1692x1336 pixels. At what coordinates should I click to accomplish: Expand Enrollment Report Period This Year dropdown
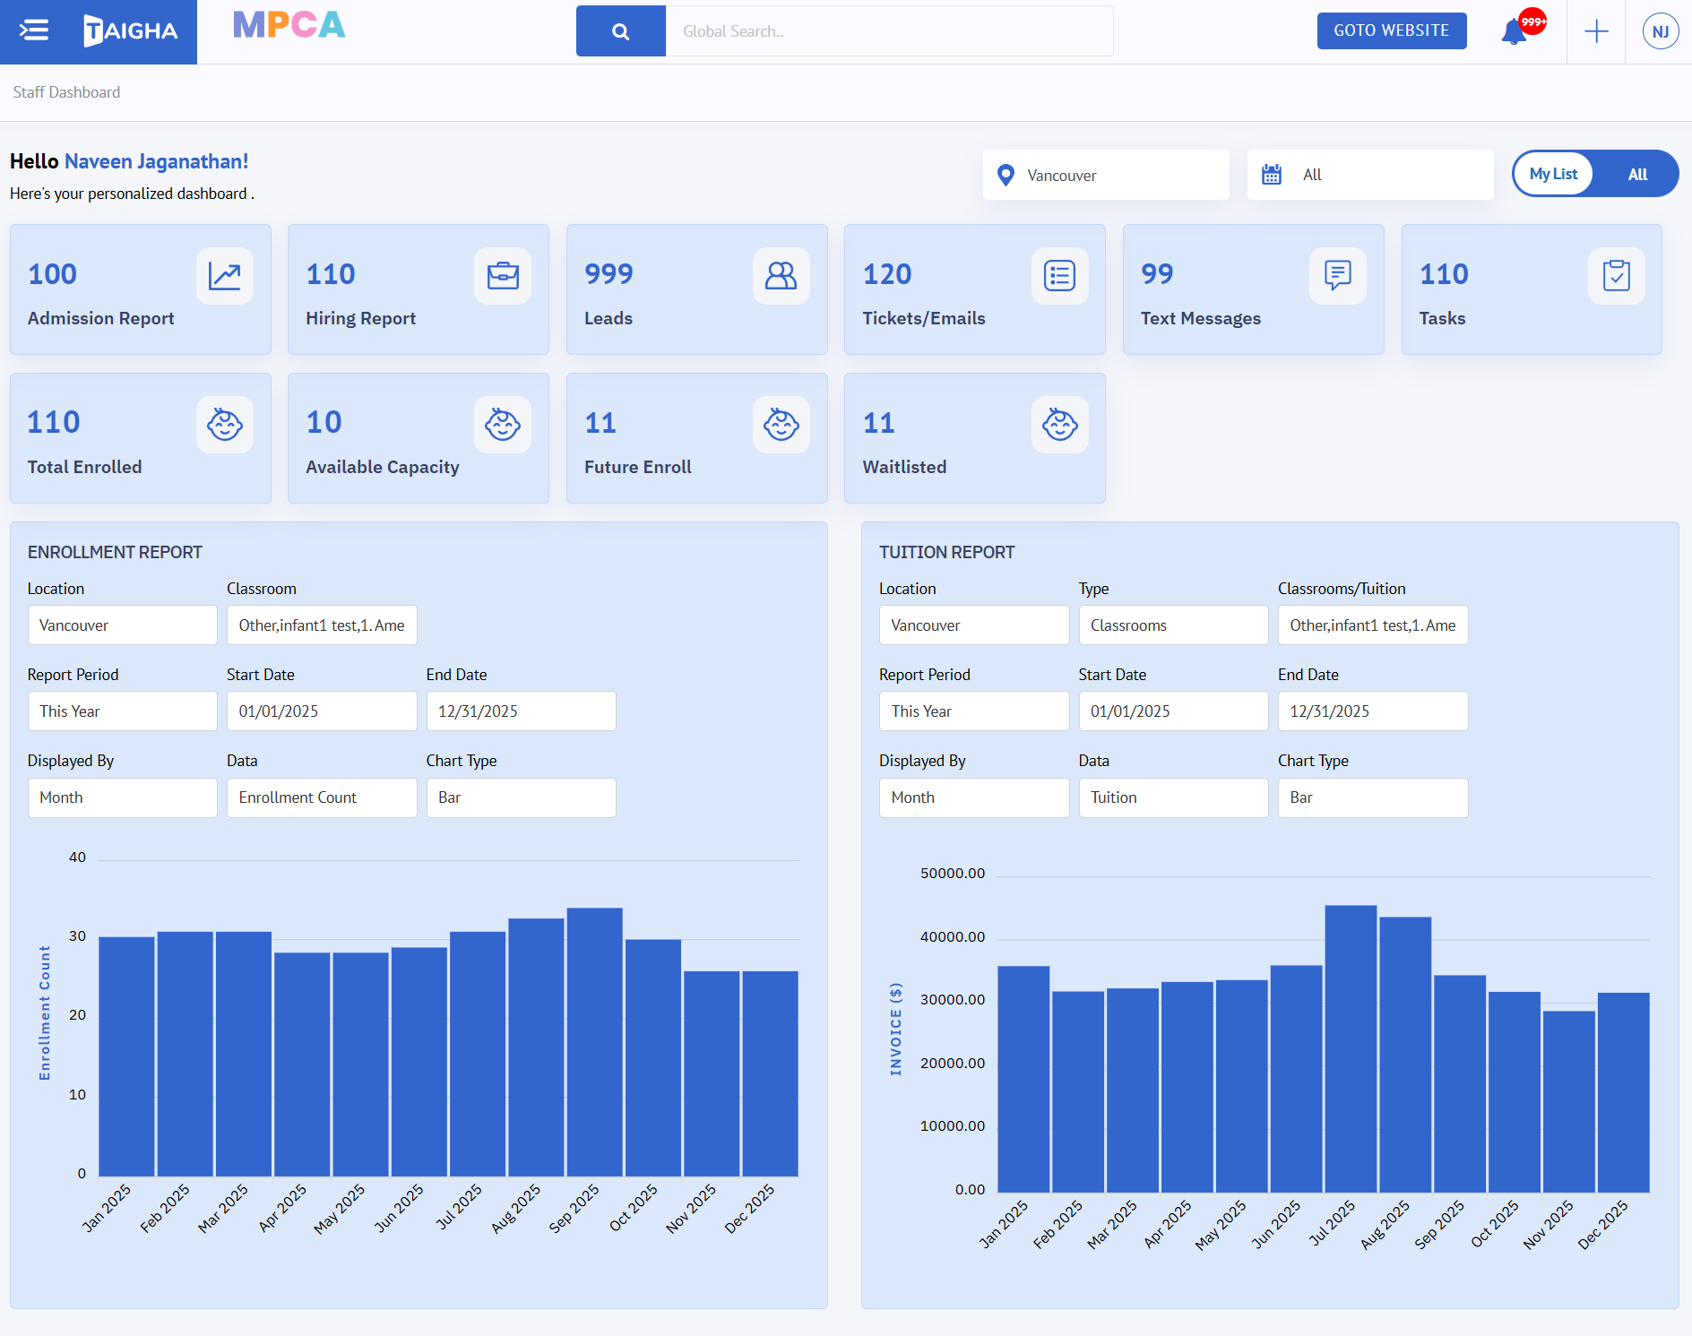pyautogui.click(x=122, y=711)
